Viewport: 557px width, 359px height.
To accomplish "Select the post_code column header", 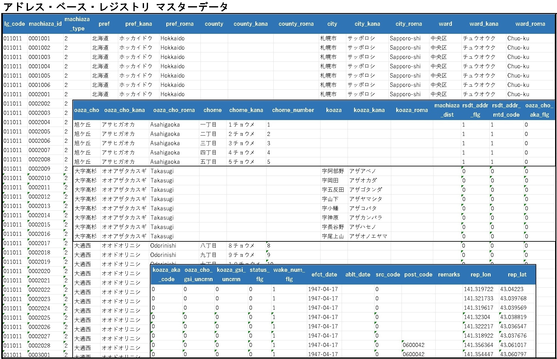I will coord(418,275).
